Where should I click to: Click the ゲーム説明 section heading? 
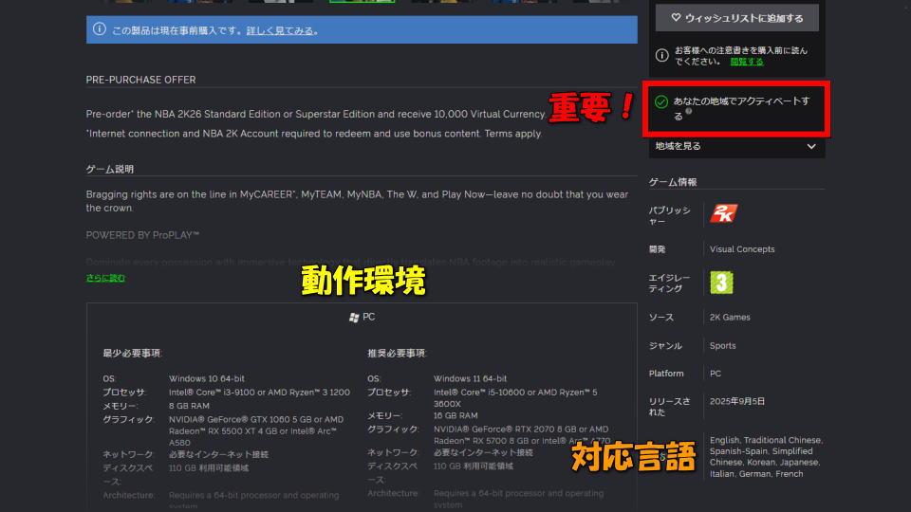point(110,169)
